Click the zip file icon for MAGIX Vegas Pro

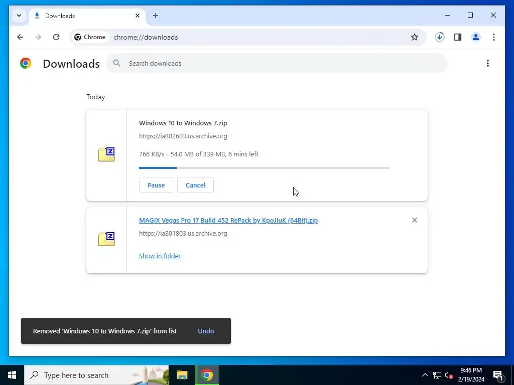coord(106,239)
